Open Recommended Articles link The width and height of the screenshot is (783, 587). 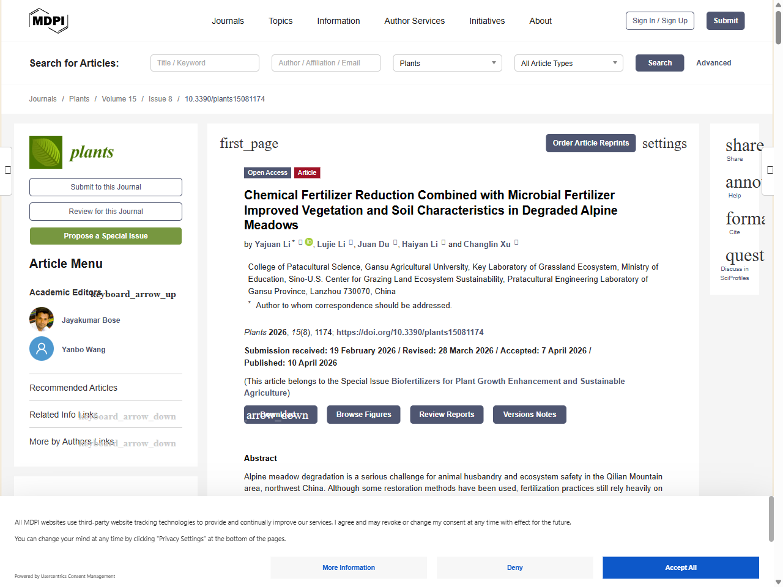point(73,388)
